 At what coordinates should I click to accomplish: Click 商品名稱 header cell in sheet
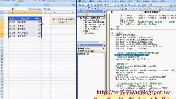(x=25, y=18)
